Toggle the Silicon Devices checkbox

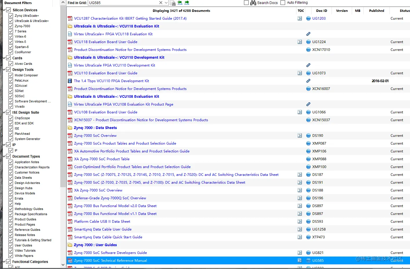point(8,10)
